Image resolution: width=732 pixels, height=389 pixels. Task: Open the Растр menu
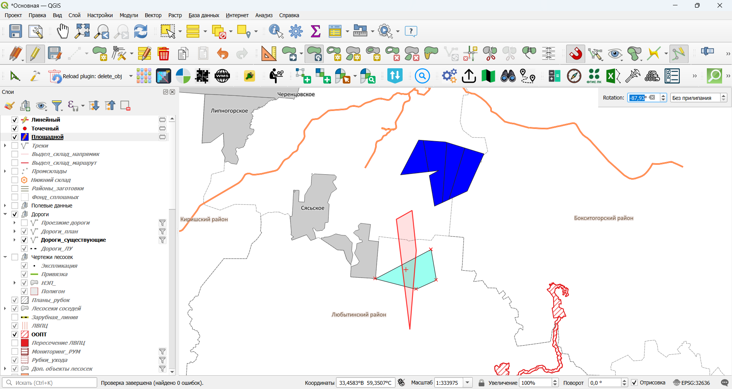[x=175, y=15]
